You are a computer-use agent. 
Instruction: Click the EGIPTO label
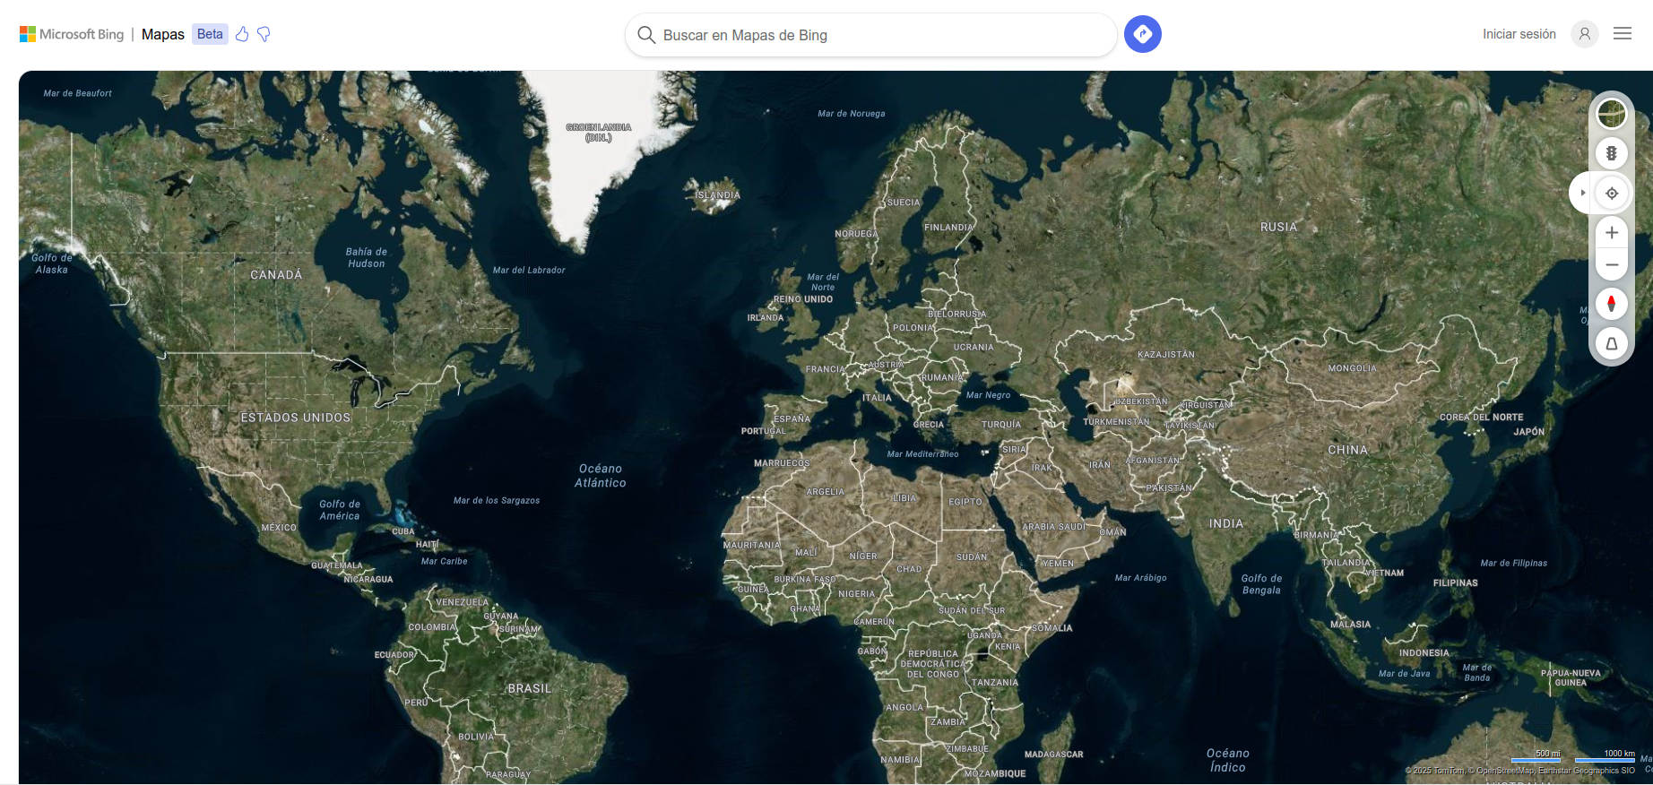965,502
